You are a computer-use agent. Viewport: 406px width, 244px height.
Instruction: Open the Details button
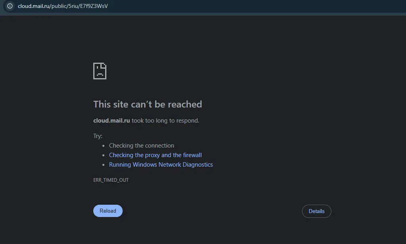pos(316,211)
